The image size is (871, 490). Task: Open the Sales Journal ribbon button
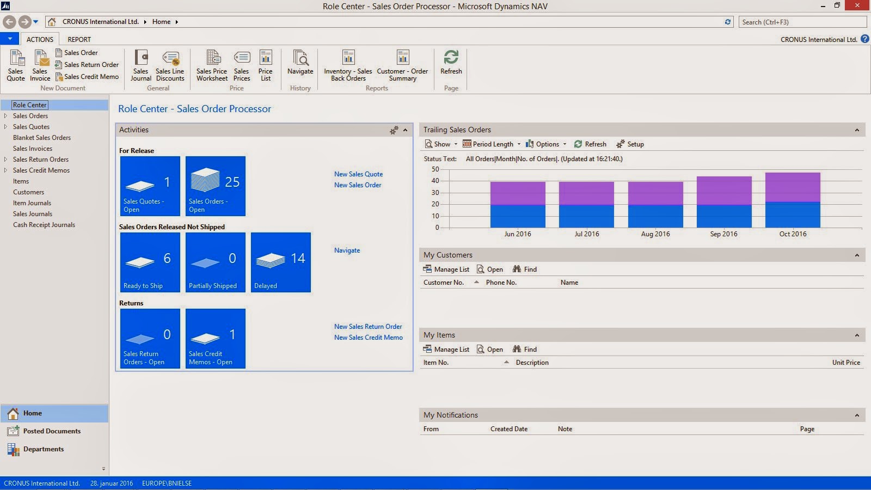coord(141,65)
